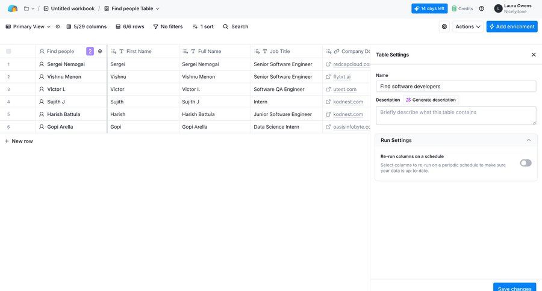Select Job Title cell Intern
542x291 pixels.
point(286,102)
